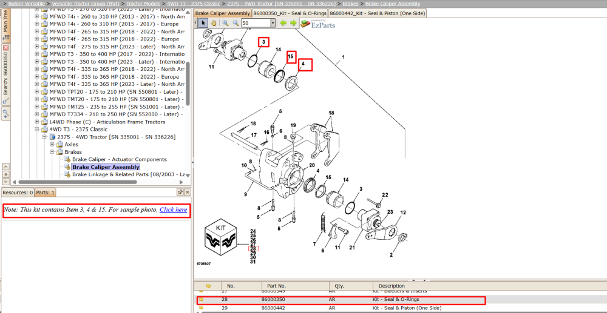Close the Resources/Parts panel
The height and width of the screenshot is (313, 607).
pyautogui.click(x=188, y=192)
